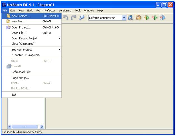This screenshot has height=136, width=176.
Task: Open the Refactor menu
Action: (x=50, y=11)
